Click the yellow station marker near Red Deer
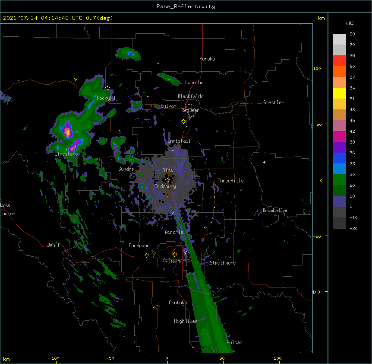 (x=183, y=121)
